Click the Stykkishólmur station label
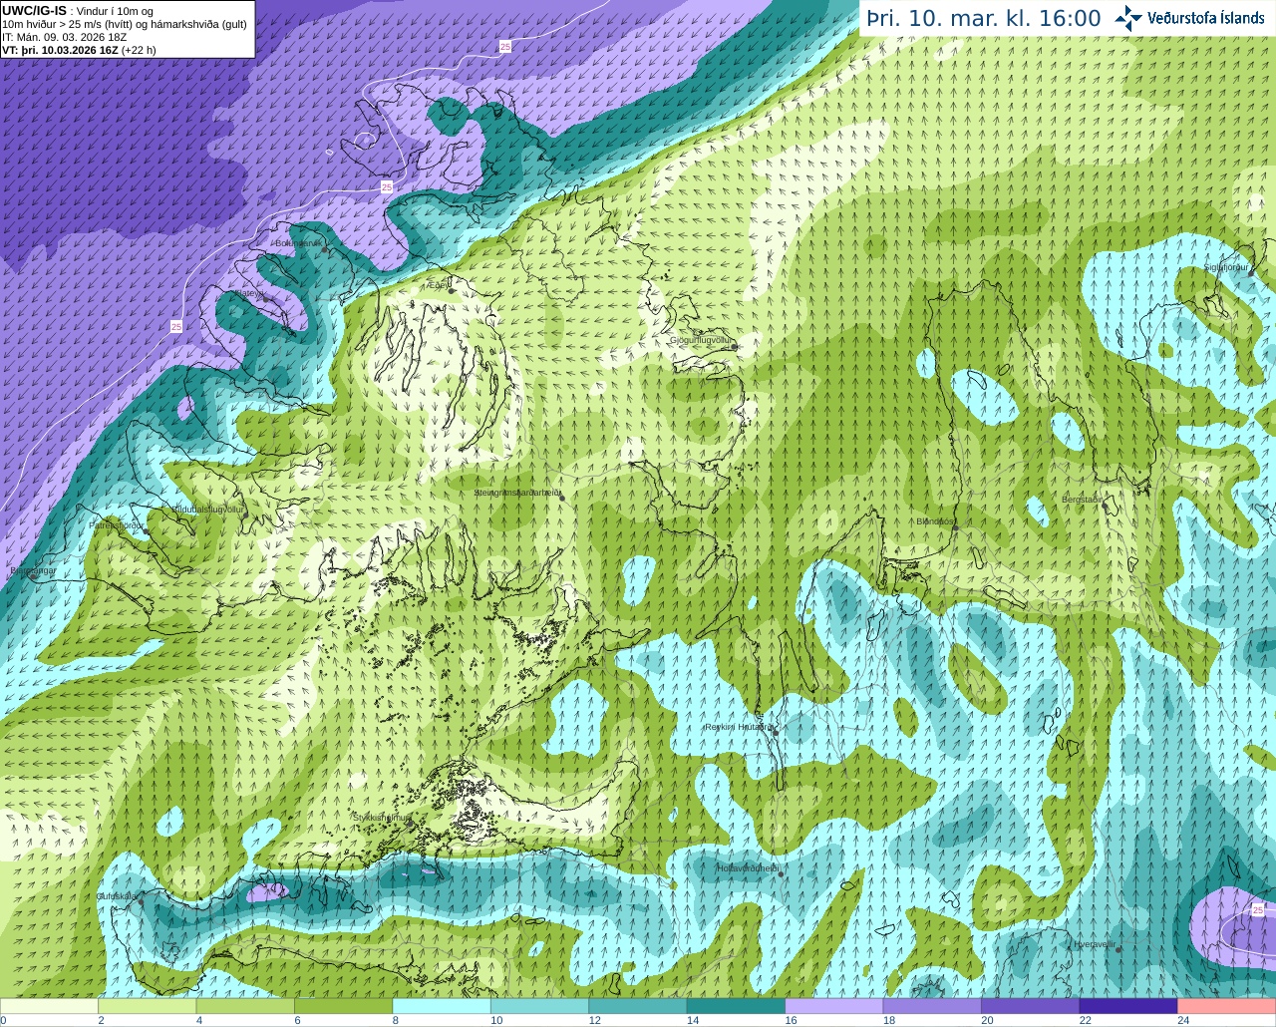 pos(381,817)
